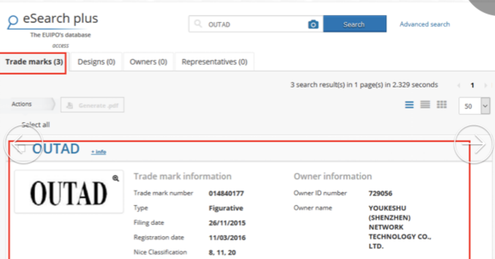This screenshot has width=495, height=259.
Task: Open the Actions menu
Action: click(x=27, y=104)
